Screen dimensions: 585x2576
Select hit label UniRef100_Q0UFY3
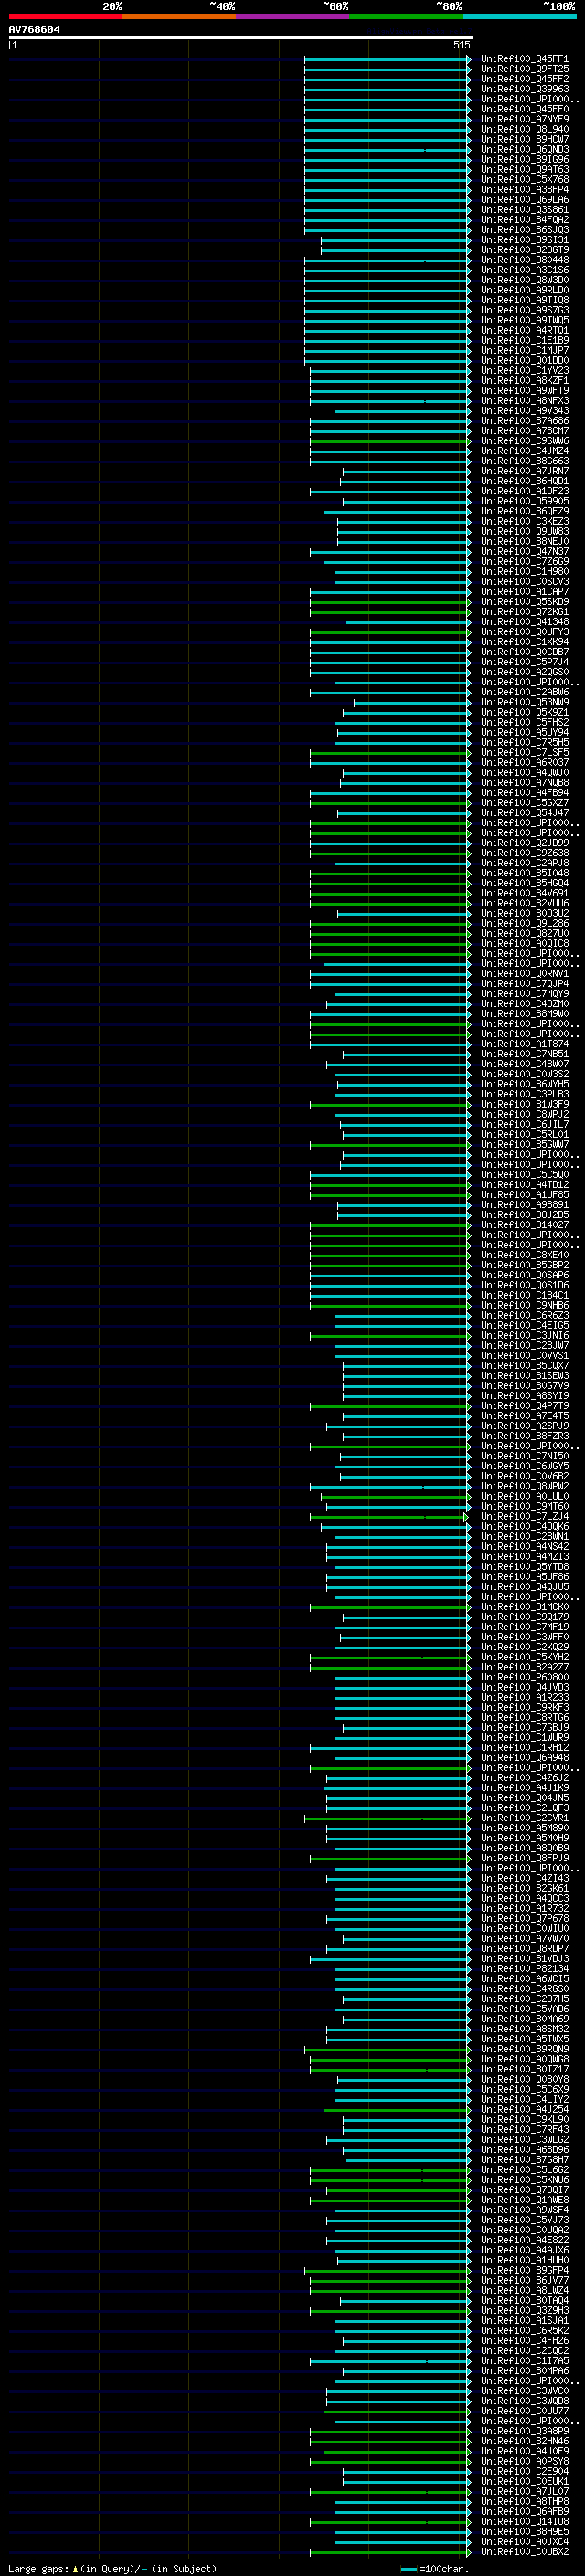[x=524, y=632]
